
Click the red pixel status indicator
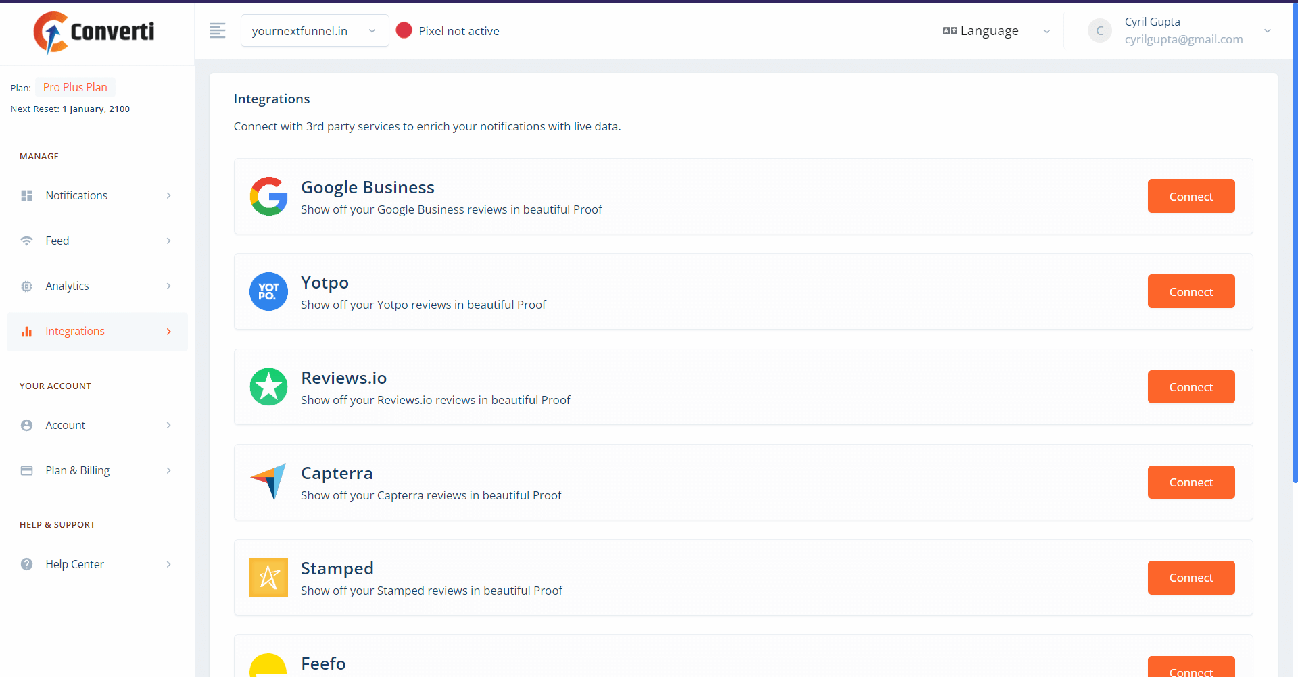(404, 30)
